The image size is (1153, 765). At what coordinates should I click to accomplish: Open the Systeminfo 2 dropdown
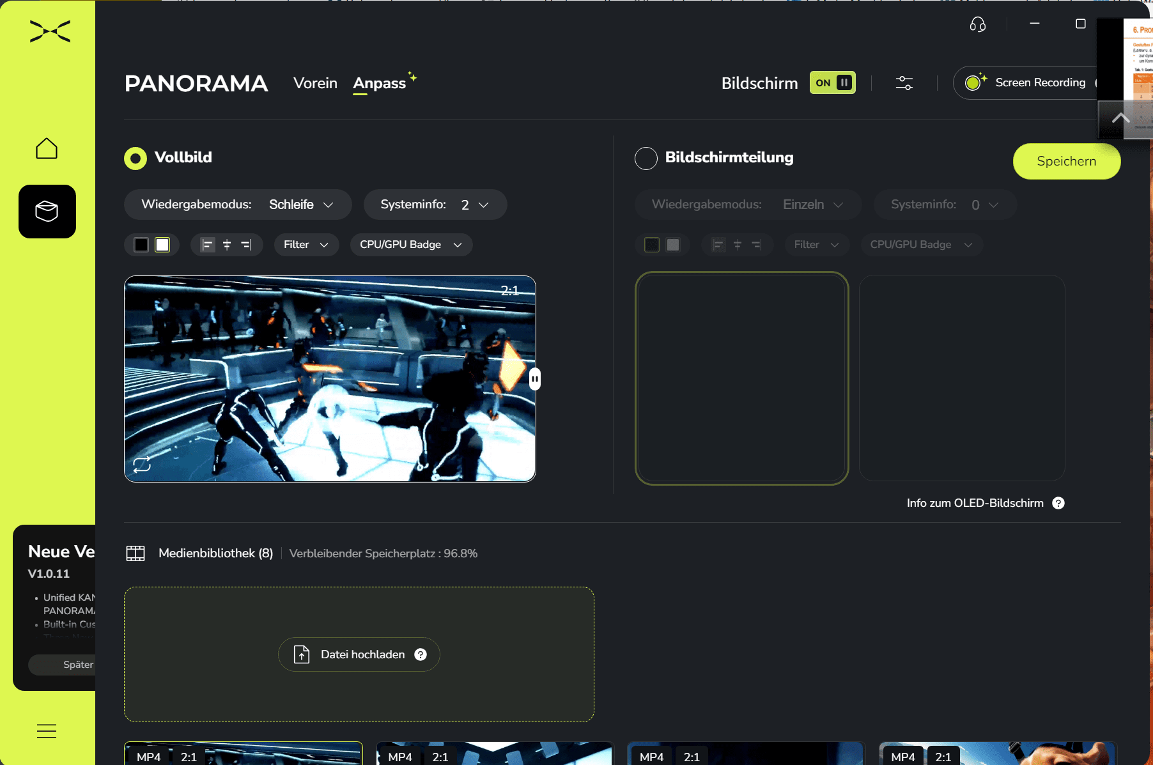(x=435, y=205)
